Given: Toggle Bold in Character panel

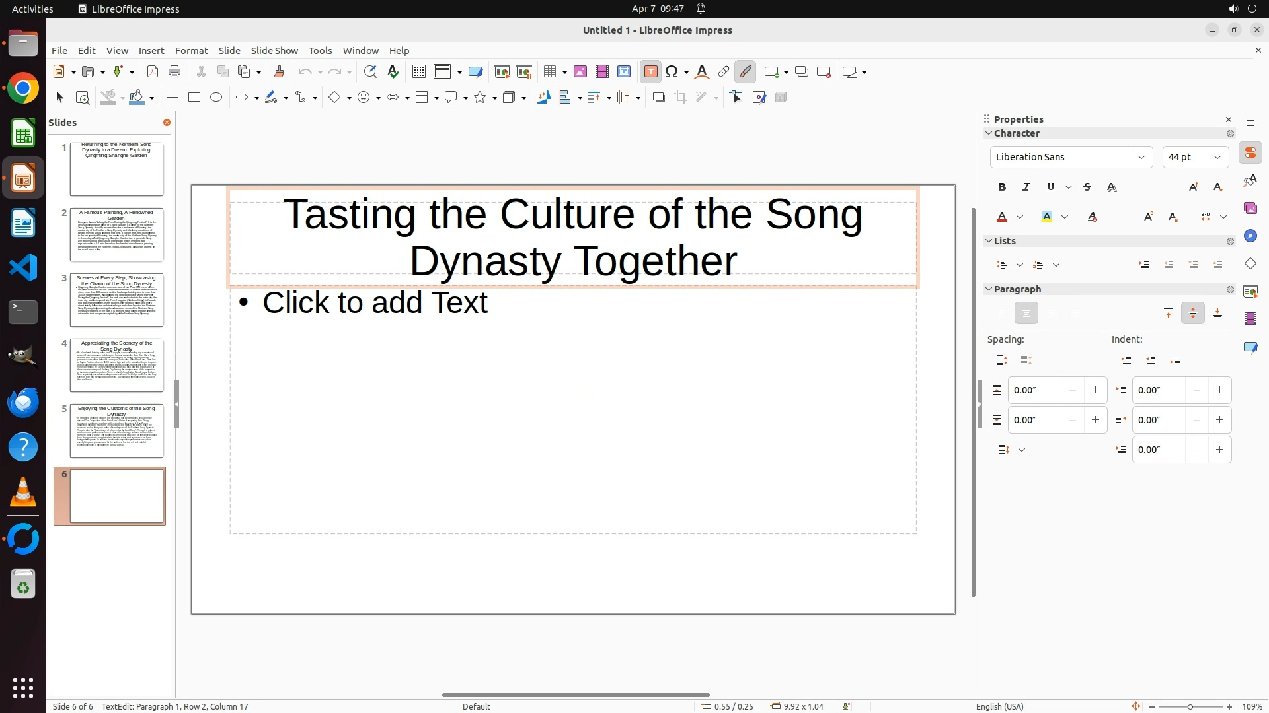Looking at the screenshot, I should (1002, 187).
